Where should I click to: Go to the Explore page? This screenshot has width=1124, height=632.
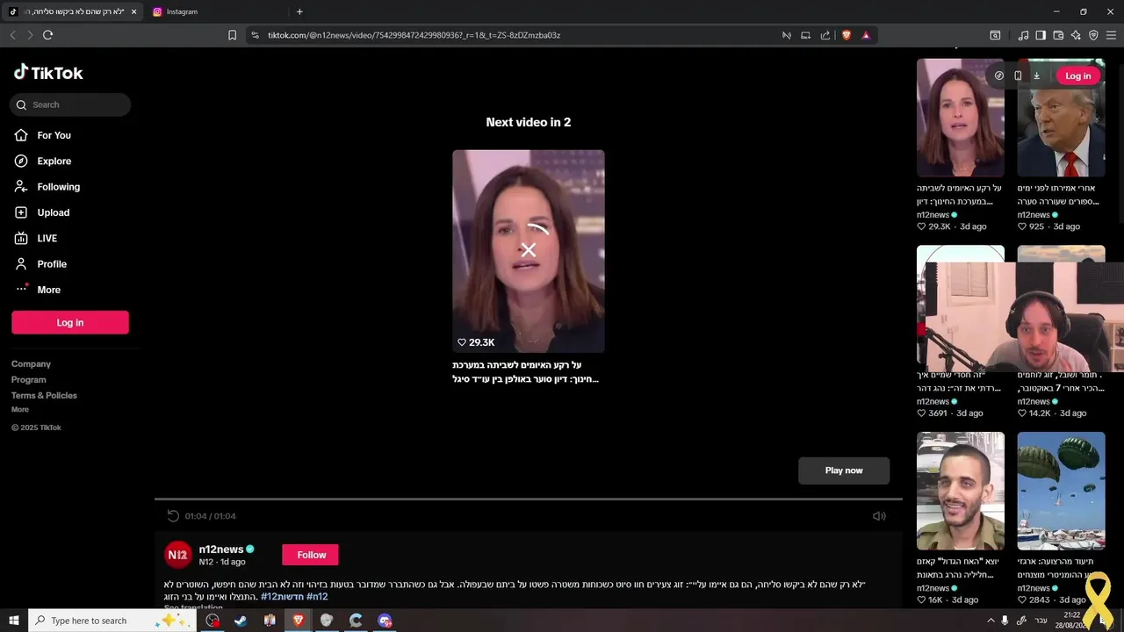(54, 161)
